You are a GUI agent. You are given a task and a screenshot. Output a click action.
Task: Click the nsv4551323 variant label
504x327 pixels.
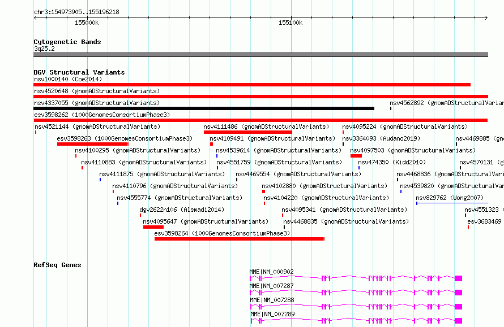[x=484, y=210]
